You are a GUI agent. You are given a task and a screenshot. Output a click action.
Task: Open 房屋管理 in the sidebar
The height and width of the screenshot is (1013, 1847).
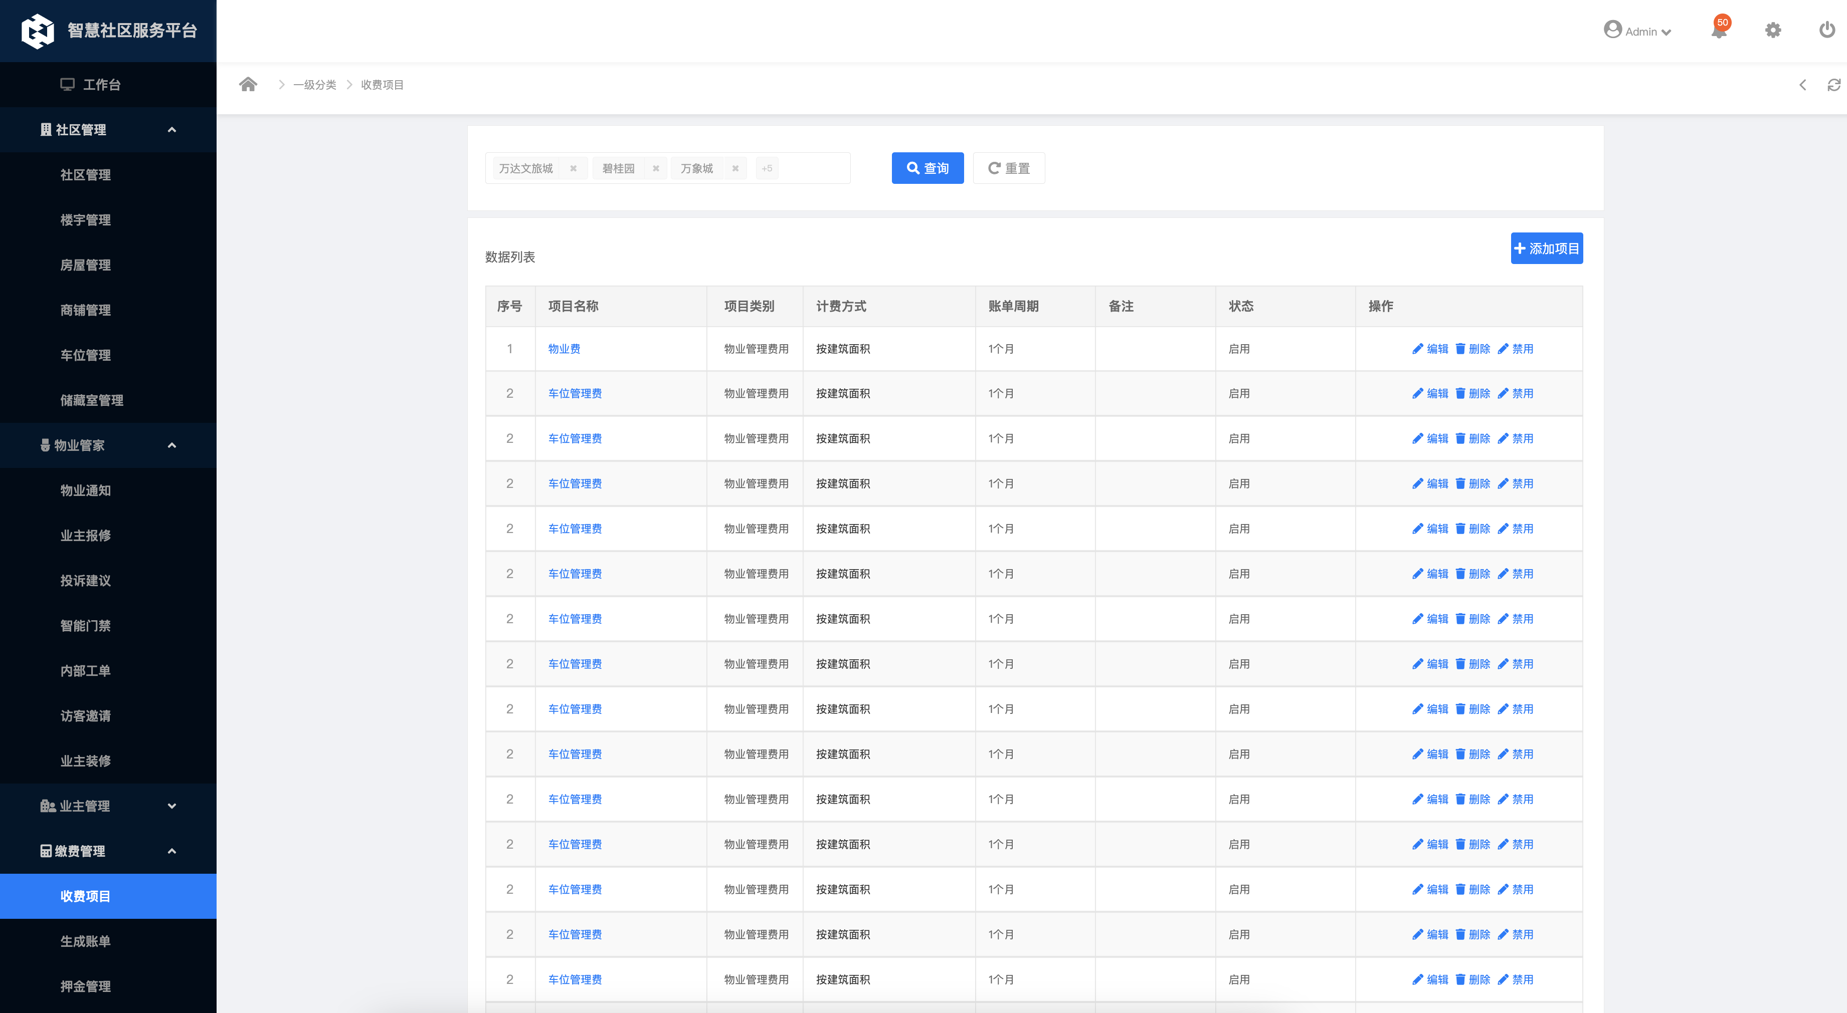[x=108, y=265]
